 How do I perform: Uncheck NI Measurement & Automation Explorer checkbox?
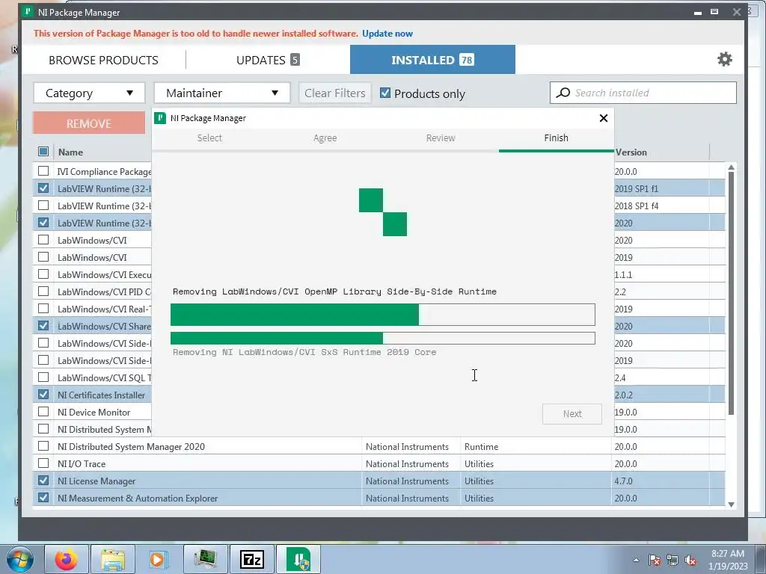(43, 497)
